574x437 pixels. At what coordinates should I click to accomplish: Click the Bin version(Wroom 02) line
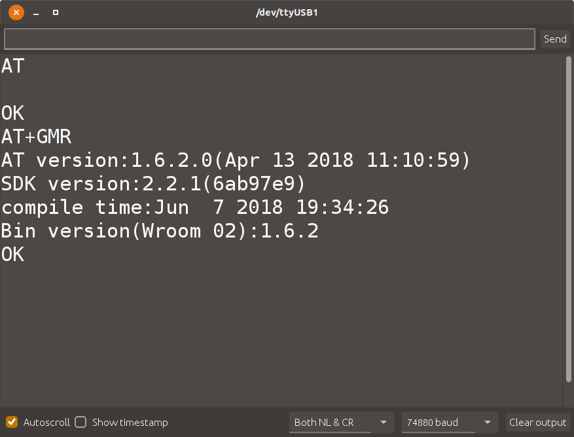click(x=160, y=231)
